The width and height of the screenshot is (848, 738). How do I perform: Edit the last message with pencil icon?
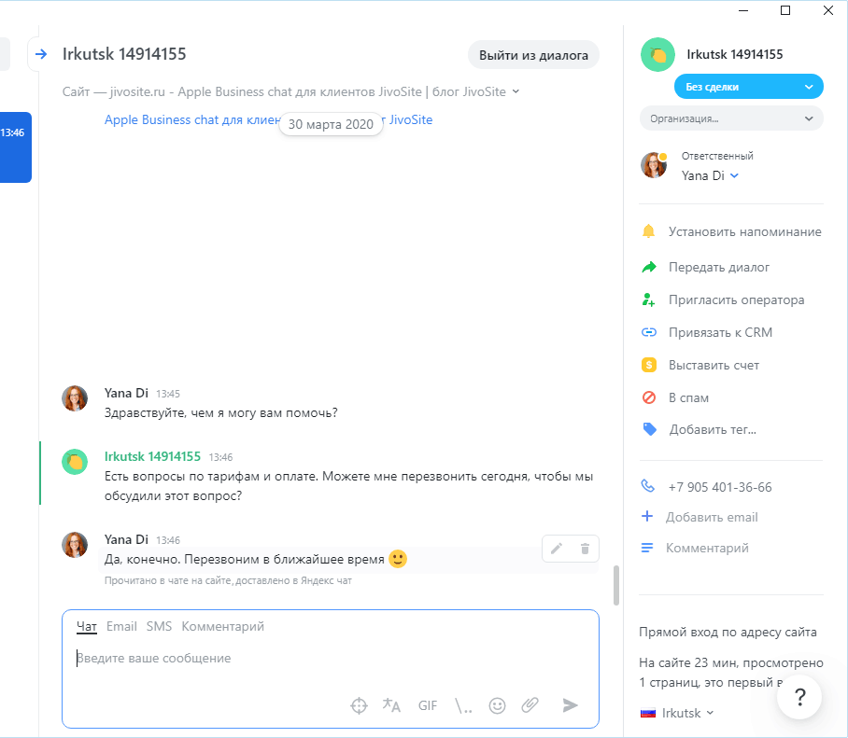coord(557,549)
